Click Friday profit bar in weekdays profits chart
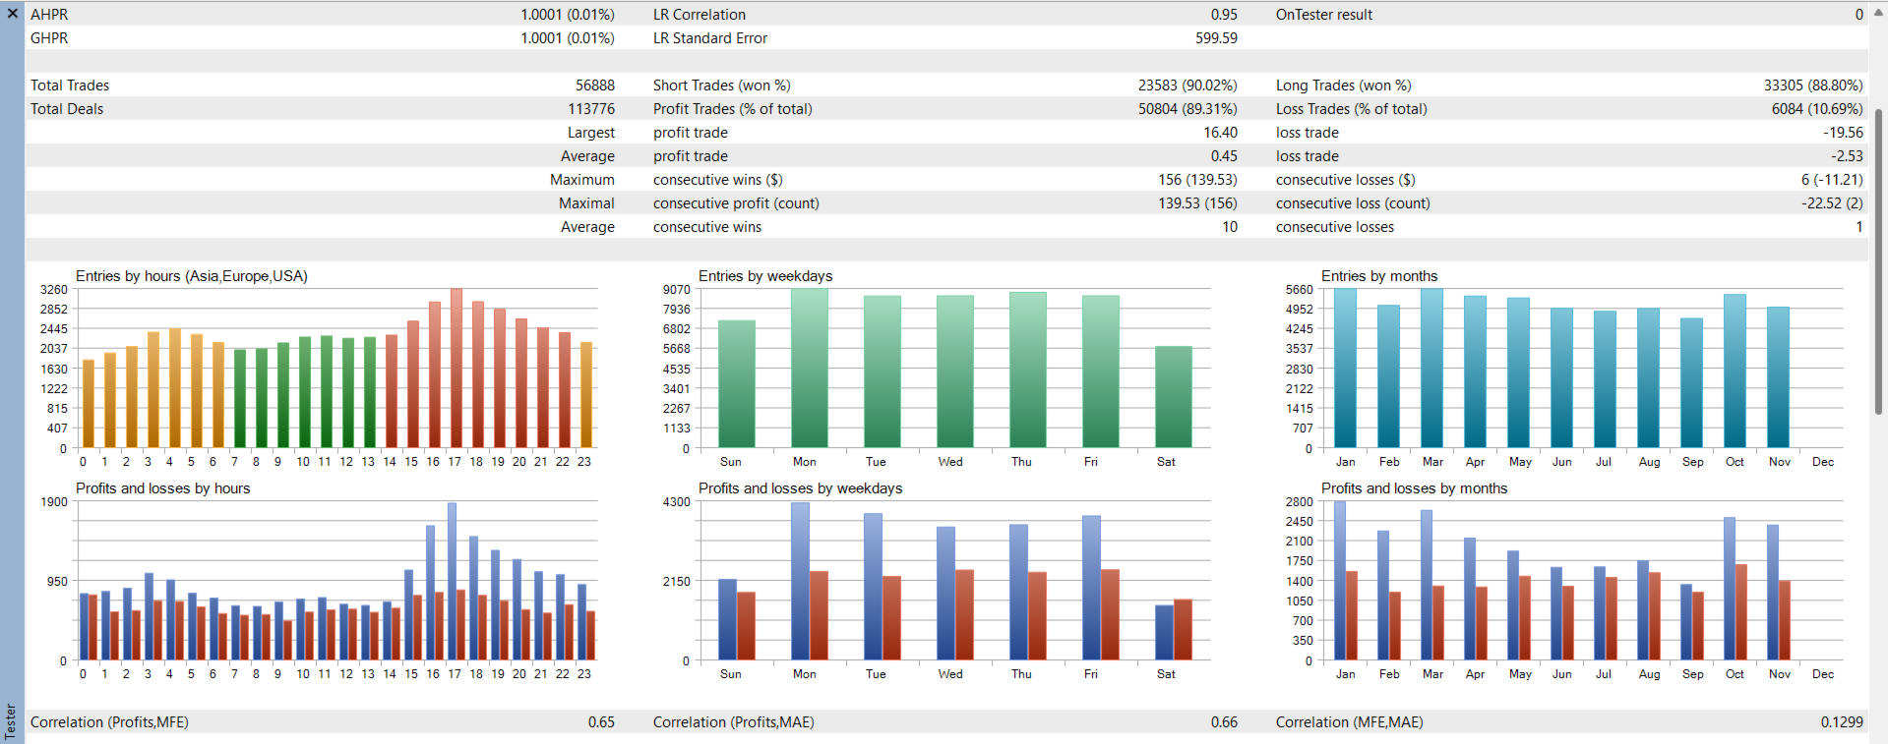 coord(1091,588)
